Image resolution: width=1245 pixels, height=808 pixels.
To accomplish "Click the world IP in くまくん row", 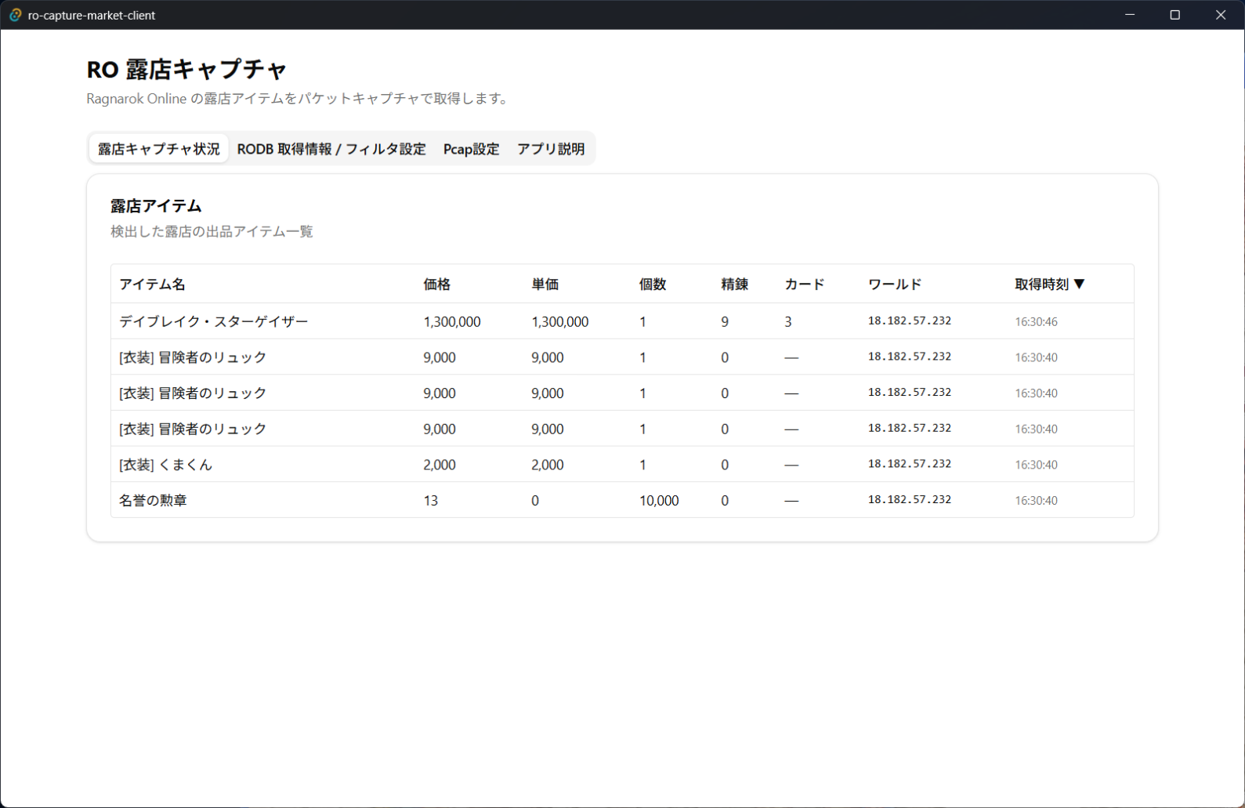I will pos(910,464).
